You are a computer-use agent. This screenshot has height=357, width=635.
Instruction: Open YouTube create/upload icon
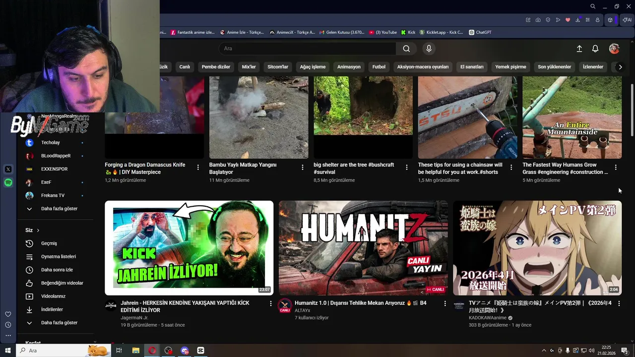pyautogui.click(x=579, y=49)
